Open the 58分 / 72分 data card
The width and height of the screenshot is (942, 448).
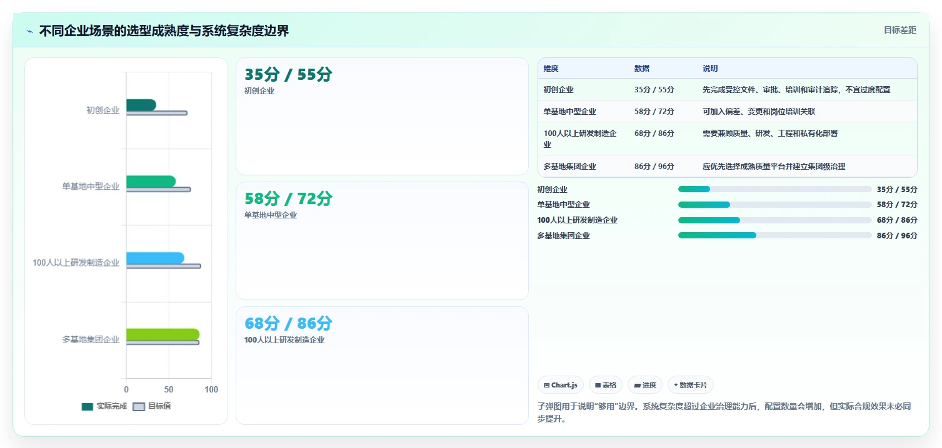382,241
